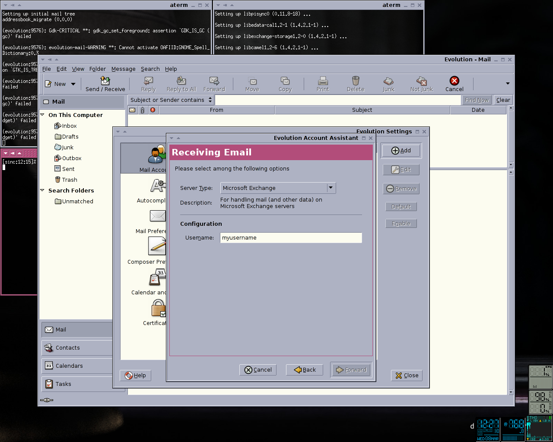Open the toolbar overflow arrow
The image size is (553, 442).
coord(508,84)
